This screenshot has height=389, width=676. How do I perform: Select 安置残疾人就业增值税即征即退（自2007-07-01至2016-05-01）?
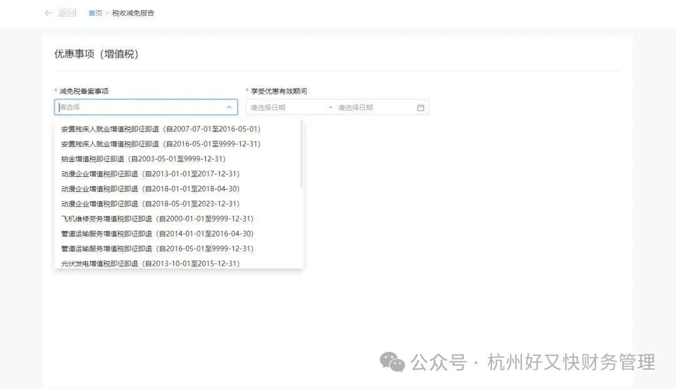160,129
